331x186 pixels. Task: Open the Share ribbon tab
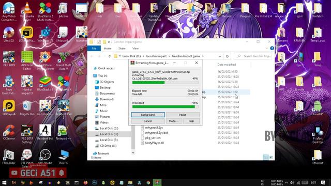(122, 49)
